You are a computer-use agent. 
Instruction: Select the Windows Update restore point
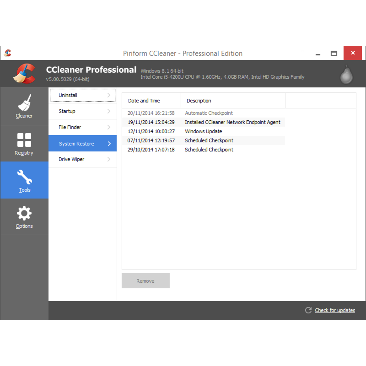(x=203, y=131)
